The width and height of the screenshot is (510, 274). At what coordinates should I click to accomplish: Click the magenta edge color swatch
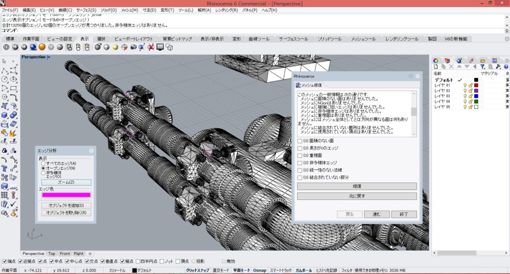click(66, 195)
